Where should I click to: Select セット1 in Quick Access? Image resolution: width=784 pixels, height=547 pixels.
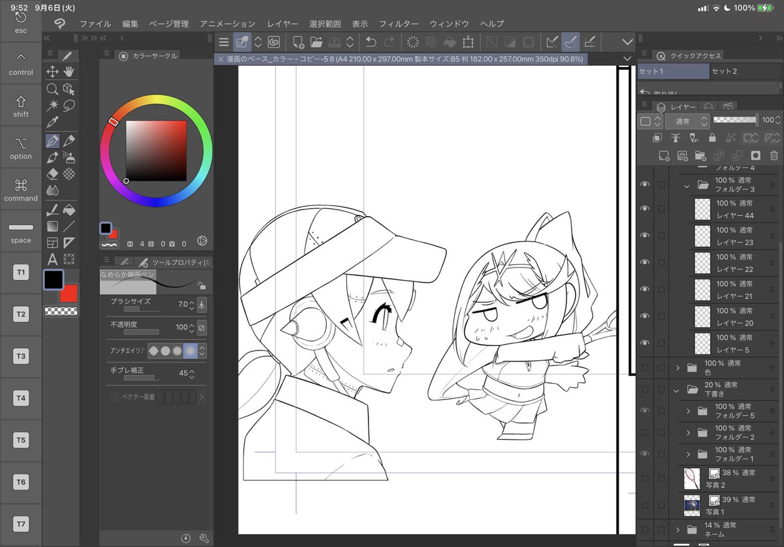click(673, 71)
